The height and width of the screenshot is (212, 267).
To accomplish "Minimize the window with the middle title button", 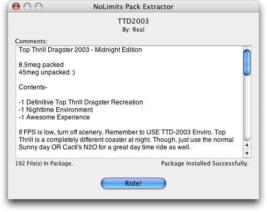I will [27, 7].
